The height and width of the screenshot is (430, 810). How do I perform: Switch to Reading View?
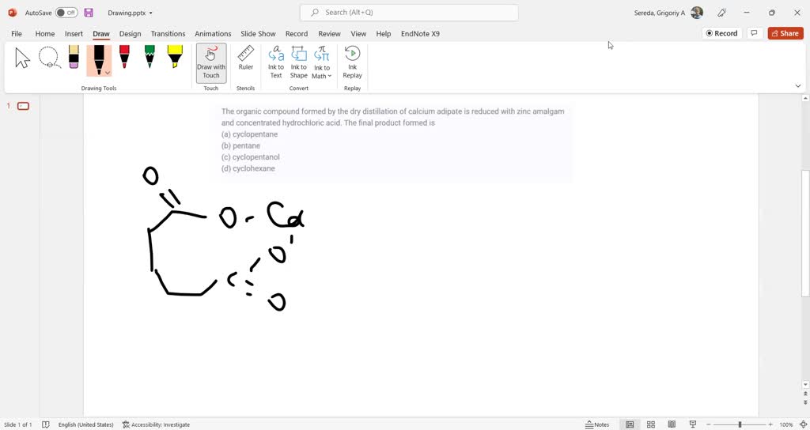point(672,424)
